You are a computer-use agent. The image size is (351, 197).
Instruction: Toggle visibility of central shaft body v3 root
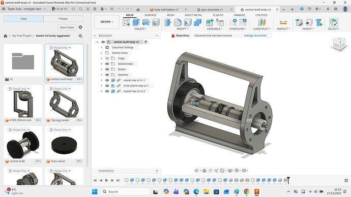point(103,42)
